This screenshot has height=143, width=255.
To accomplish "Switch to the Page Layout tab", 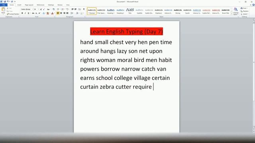I will 29,5.
